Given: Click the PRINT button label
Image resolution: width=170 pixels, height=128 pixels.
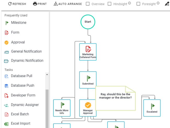Looking at the screenshot, I should (42, 4).
